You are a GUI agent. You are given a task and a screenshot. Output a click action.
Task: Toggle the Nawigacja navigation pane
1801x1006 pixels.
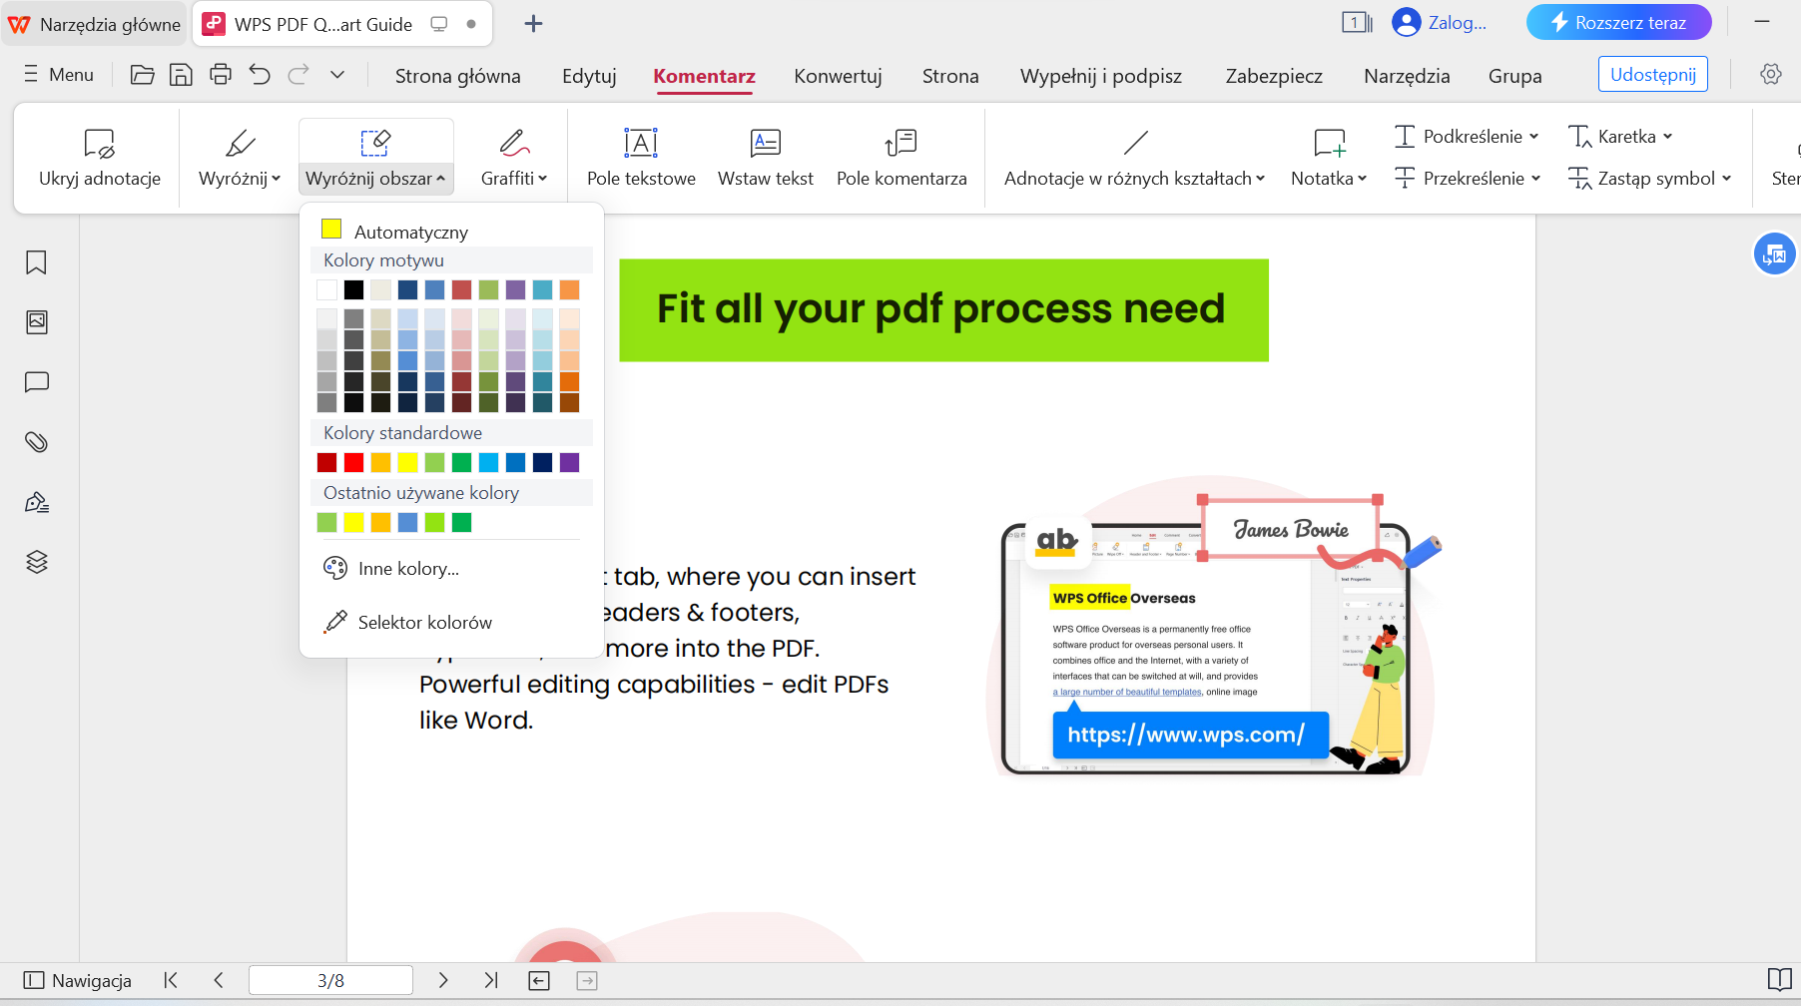click(x=78, y=981)
